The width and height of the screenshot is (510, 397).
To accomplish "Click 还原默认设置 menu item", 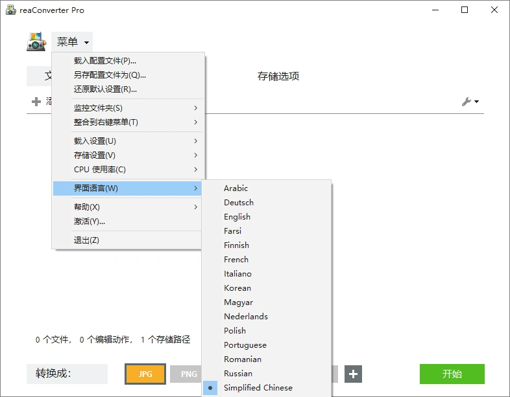I will click(105, 89).
